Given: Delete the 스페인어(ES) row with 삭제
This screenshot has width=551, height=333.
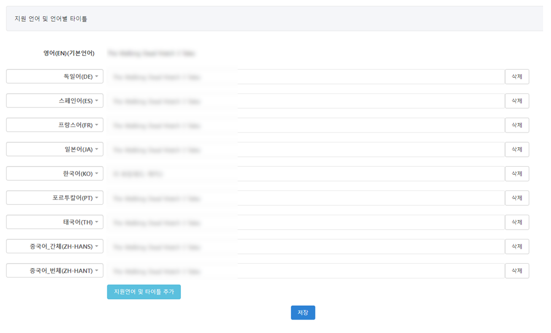Looking at the screenshot, I should coord(517,101).
